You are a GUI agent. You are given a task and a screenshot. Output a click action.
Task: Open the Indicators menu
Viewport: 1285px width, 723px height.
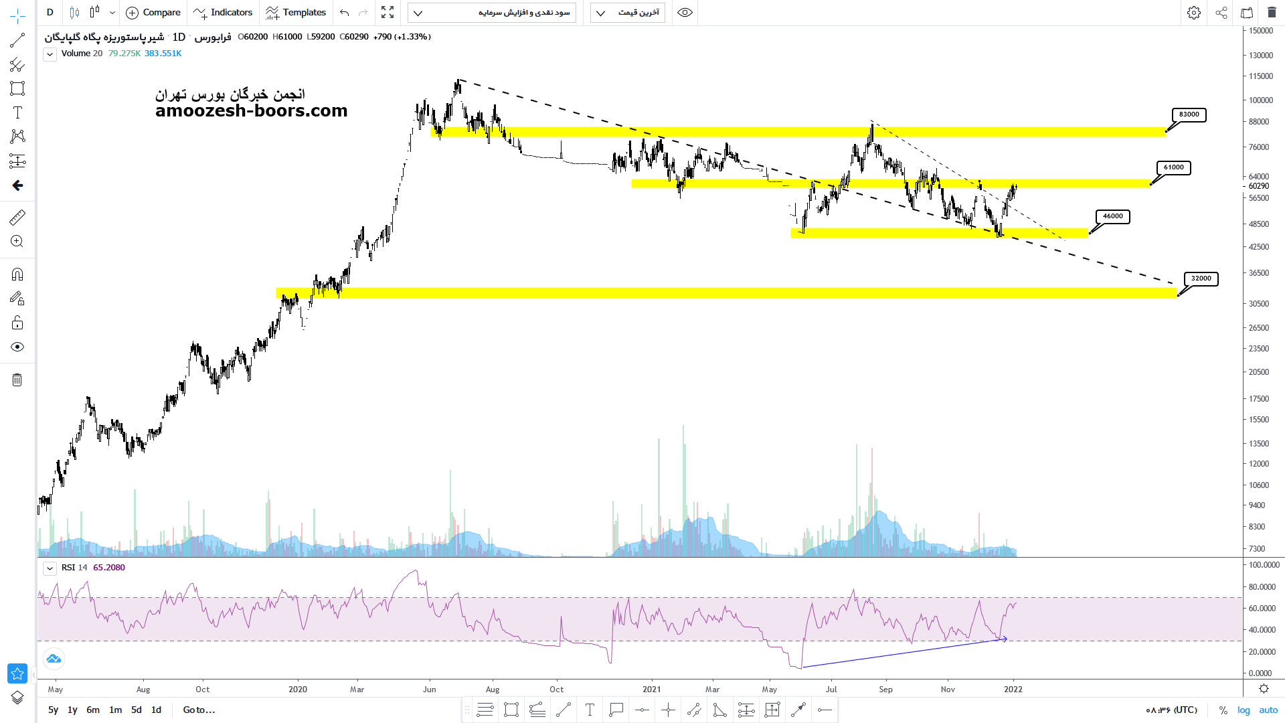(x=223, y=13)
